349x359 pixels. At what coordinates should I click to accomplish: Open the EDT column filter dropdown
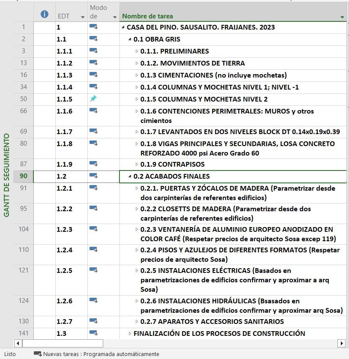click(x=83, y=17)
